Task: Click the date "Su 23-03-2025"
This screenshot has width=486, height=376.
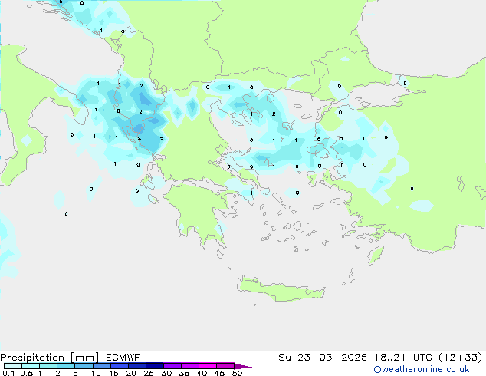Action: tap(323, 358)
